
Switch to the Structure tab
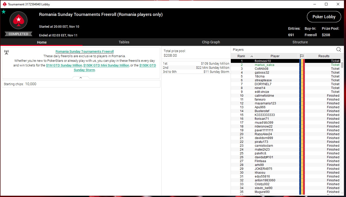300,42
